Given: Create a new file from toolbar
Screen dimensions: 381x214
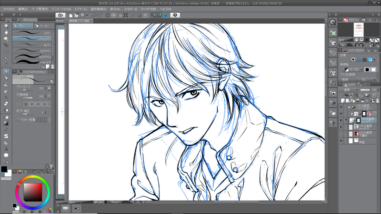Looking at the screenshot, I should pos(70,15).
